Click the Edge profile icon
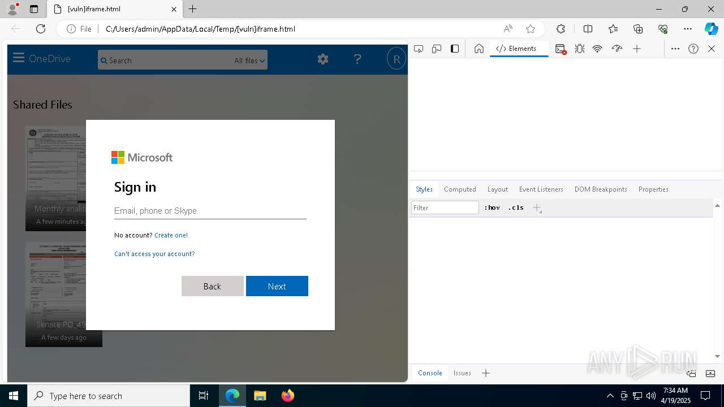This screenshot has width=724, height=407. pos(12,9)
